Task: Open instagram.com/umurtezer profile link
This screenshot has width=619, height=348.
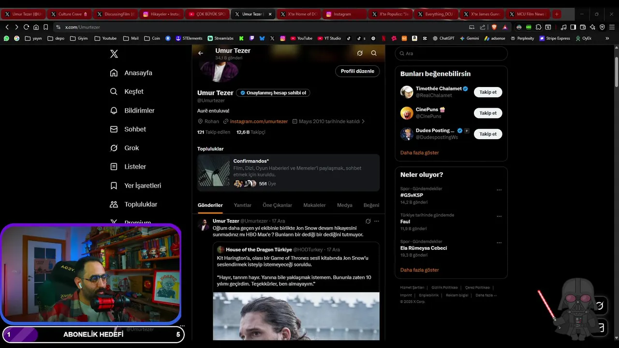Action: coord(259,121)
